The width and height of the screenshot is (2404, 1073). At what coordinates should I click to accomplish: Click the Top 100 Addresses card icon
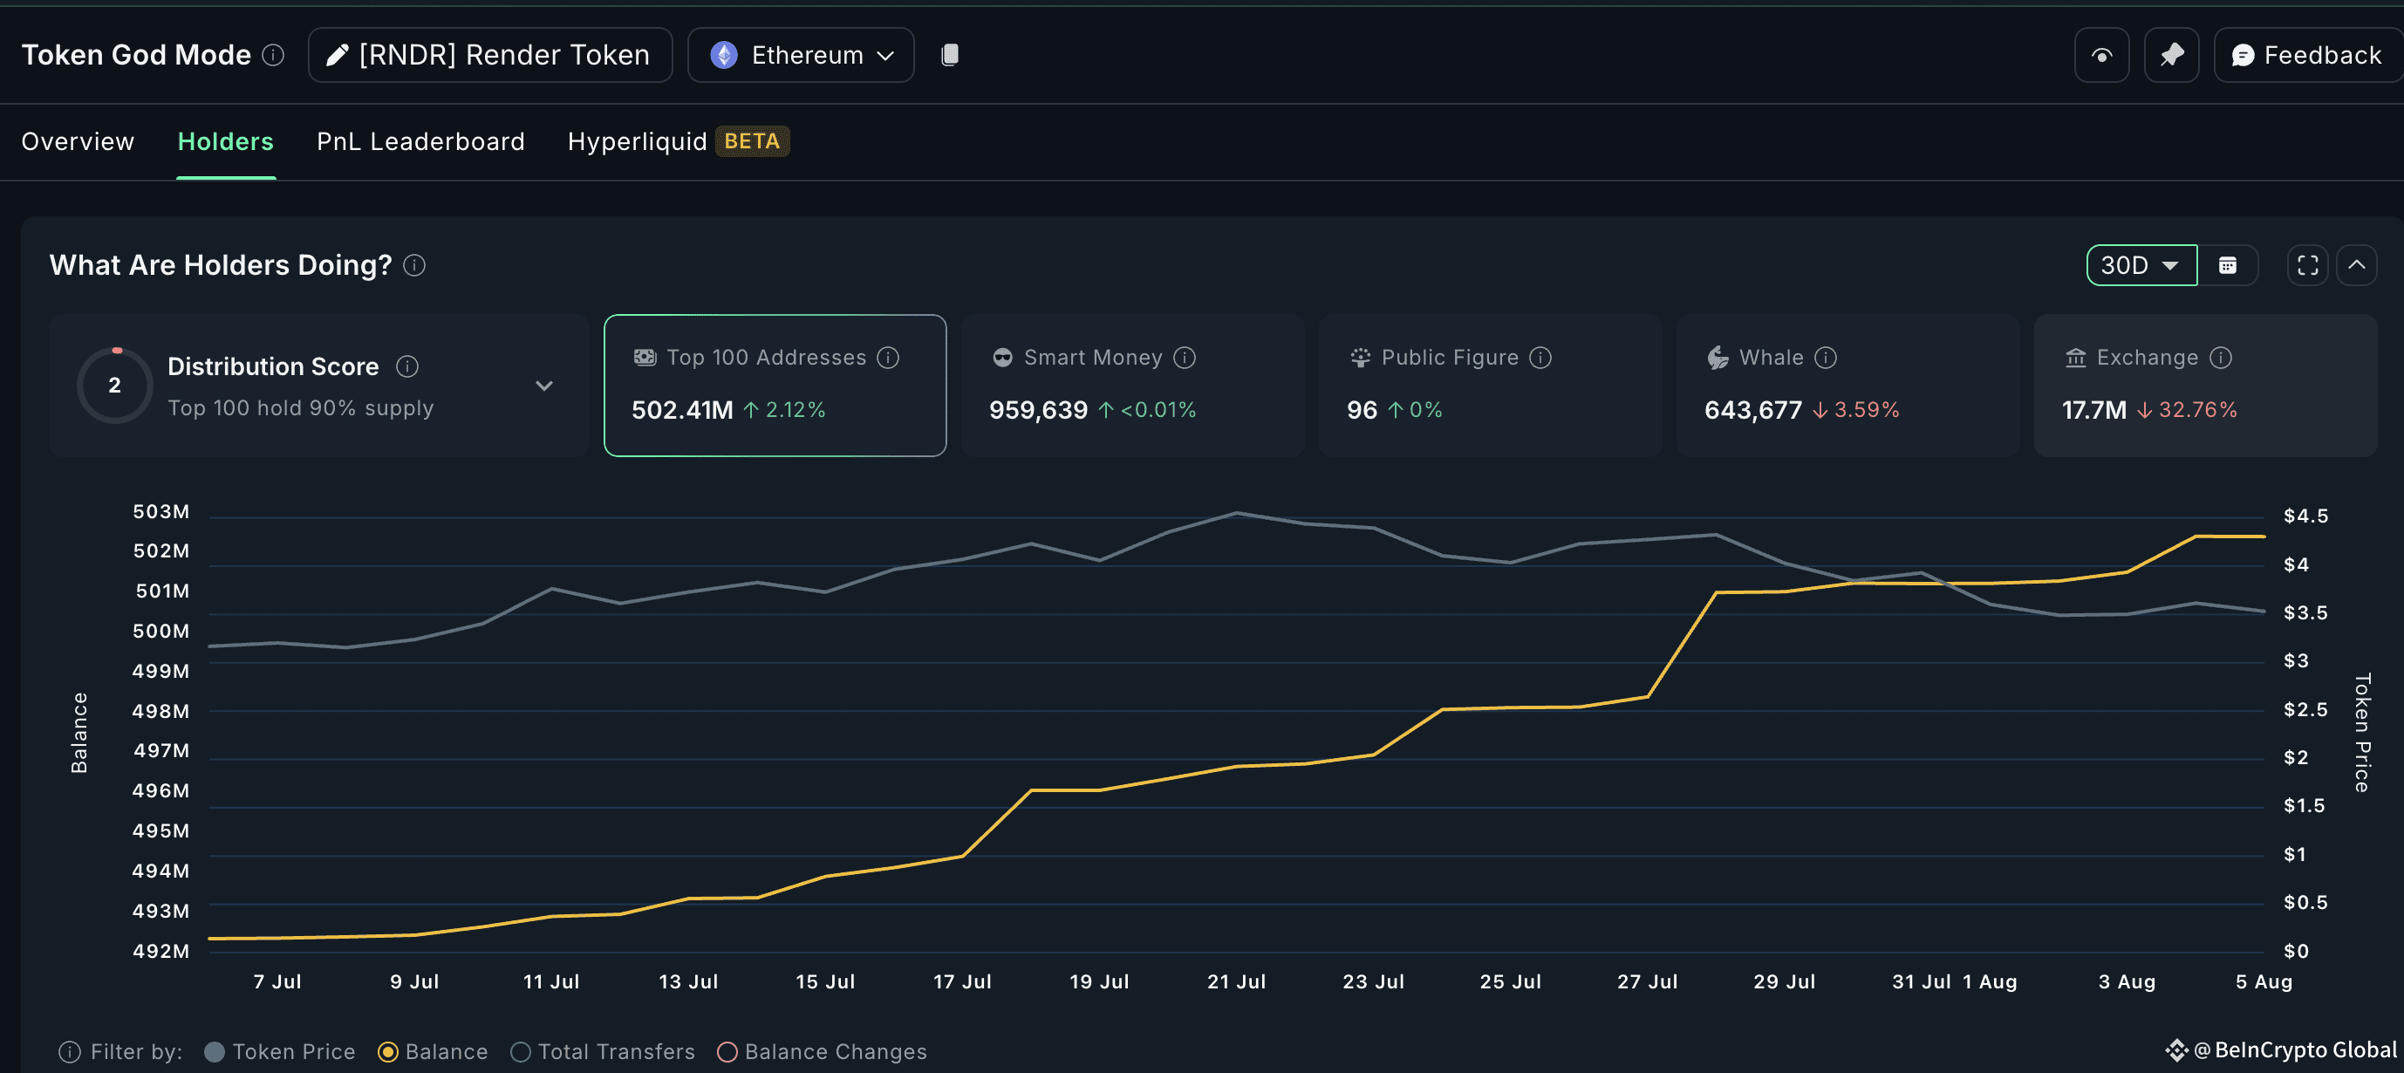[645, 358]
